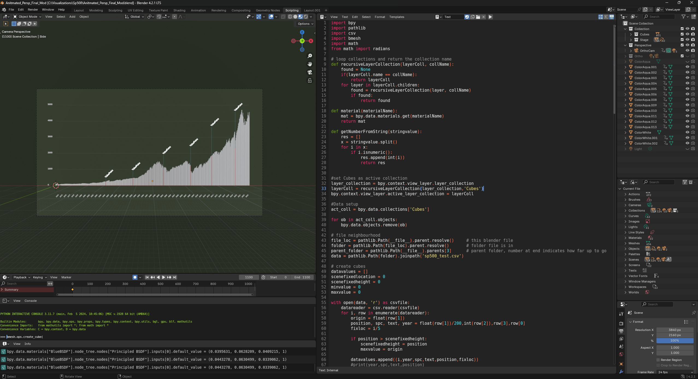
Task: Click the viewport zoom magnifier icon
Action: [310, 56]
